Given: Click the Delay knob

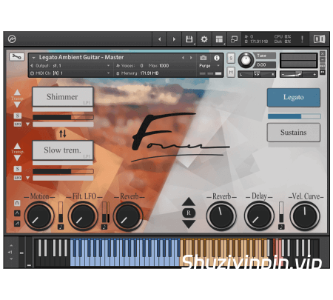Looking at the screenshot, I should point(259,216).
